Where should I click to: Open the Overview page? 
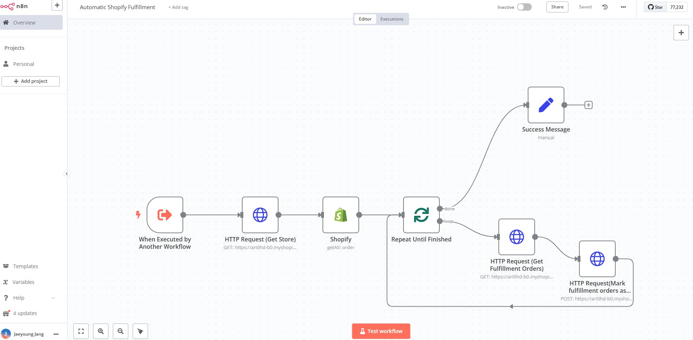point(31,22)
